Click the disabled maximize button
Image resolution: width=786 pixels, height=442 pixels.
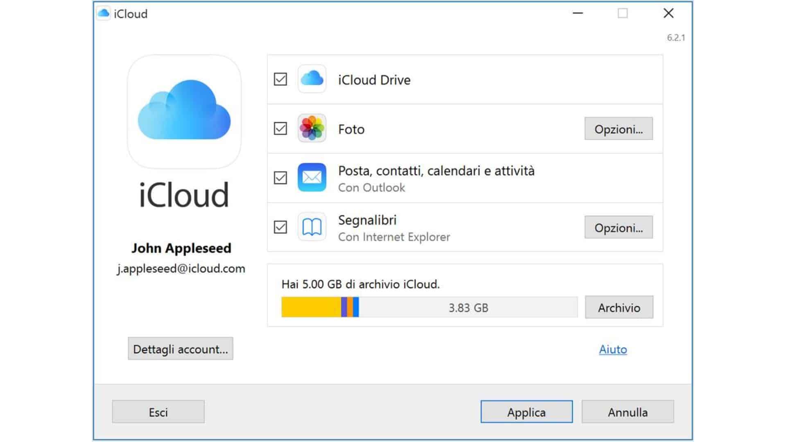click(623, 13)
